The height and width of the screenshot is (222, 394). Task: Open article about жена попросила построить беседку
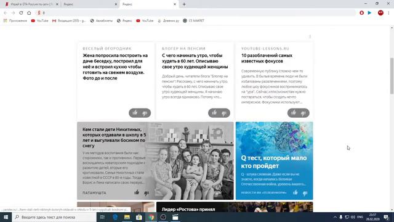pyautogui.click(x=115, y=67)
